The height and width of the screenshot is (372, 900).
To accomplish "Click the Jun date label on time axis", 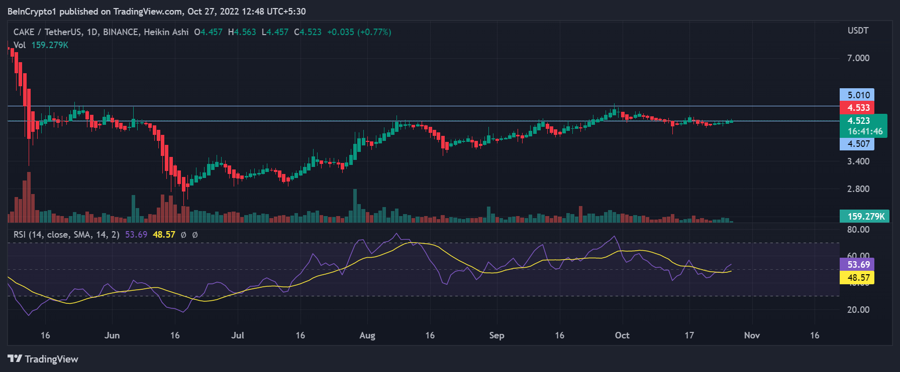I will coord(112,335).
